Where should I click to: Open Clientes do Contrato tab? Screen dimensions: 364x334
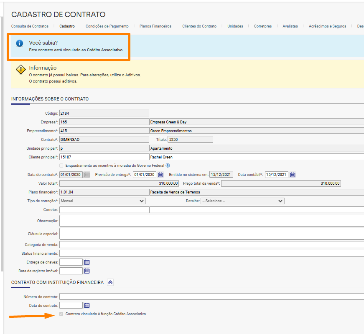tap(199, 26)
